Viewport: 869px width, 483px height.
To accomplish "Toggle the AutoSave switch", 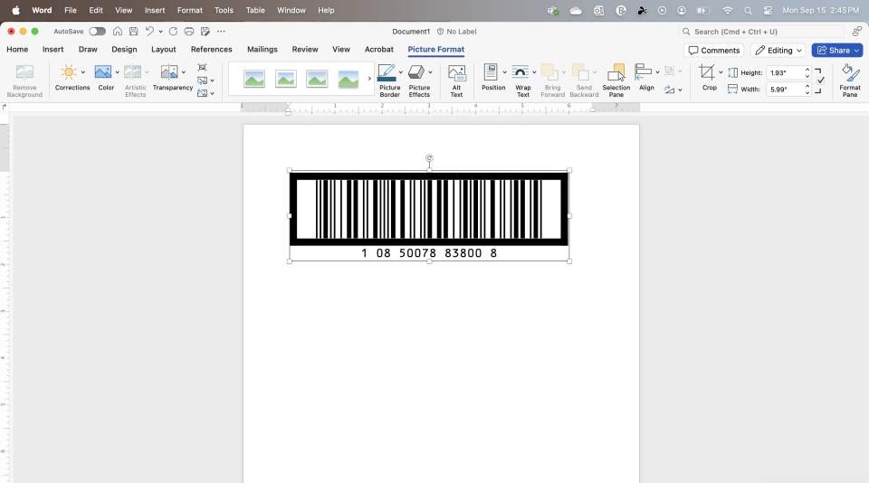I will click(x=97, y=32).
